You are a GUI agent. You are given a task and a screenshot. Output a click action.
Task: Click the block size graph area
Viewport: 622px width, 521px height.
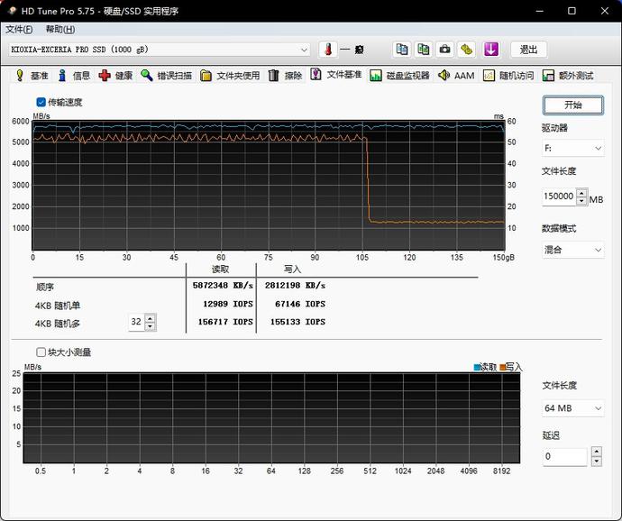point(271,418)
